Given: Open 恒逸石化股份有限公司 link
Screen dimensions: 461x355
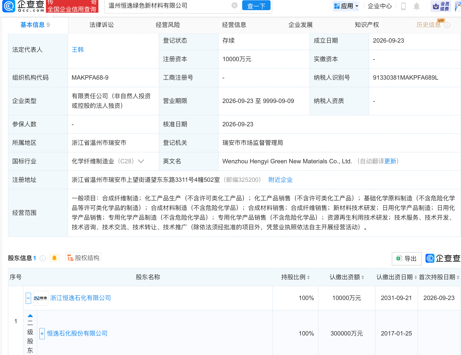Looking at the screenshot, I should 77,333.
